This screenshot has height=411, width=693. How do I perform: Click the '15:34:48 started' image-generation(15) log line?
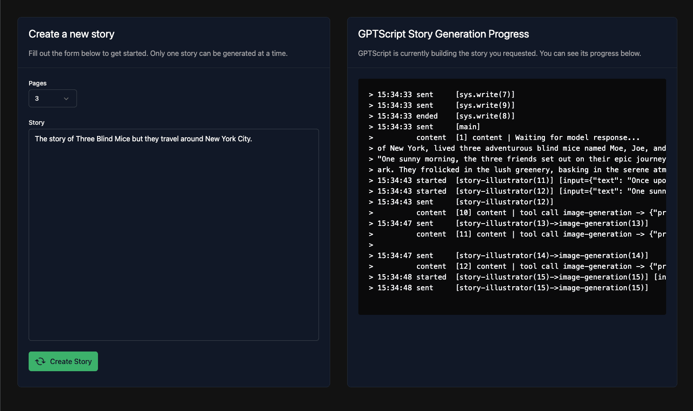point(517,277)
